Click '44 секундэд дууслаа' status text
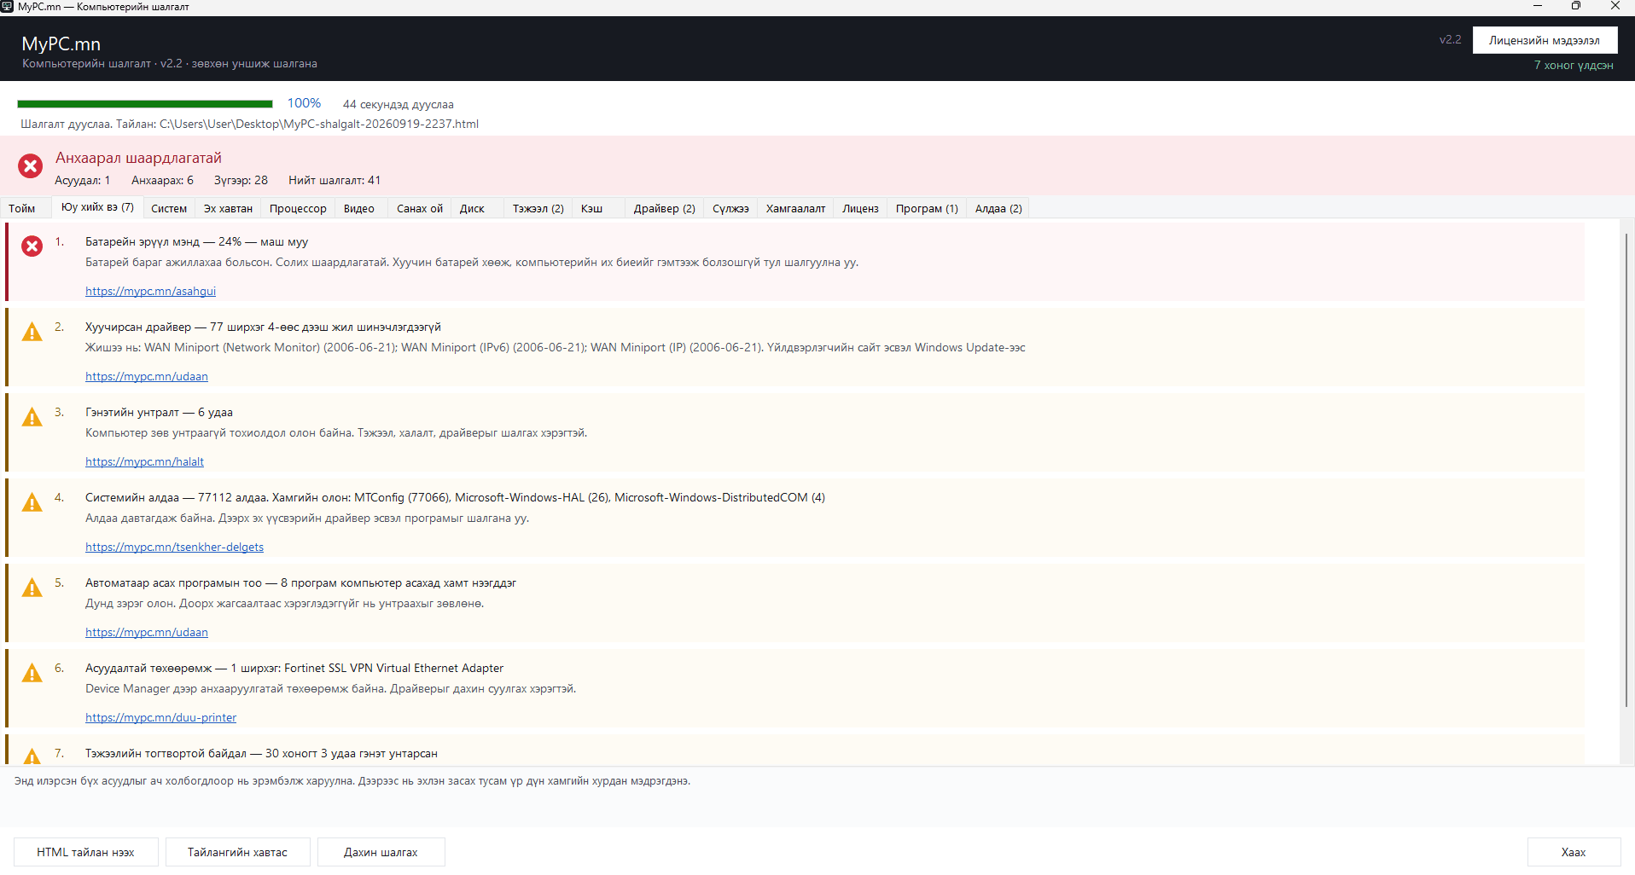1635x875 pixels. pos(398,104)
